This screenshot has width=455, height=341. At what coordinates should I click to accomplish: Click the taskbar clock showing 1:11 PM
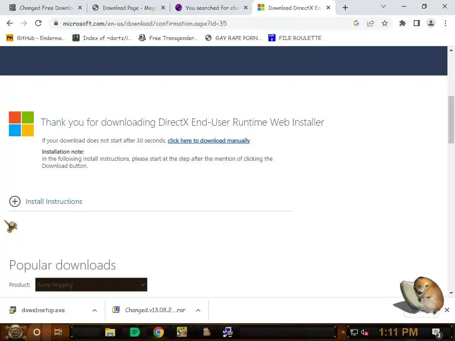click(399, 332)
